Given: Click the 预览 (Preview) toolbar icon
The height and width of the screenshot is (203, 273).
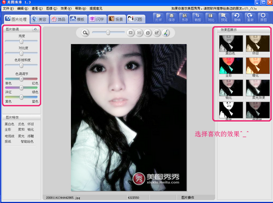Looking at the screenshot, I should tap(224, 17).
